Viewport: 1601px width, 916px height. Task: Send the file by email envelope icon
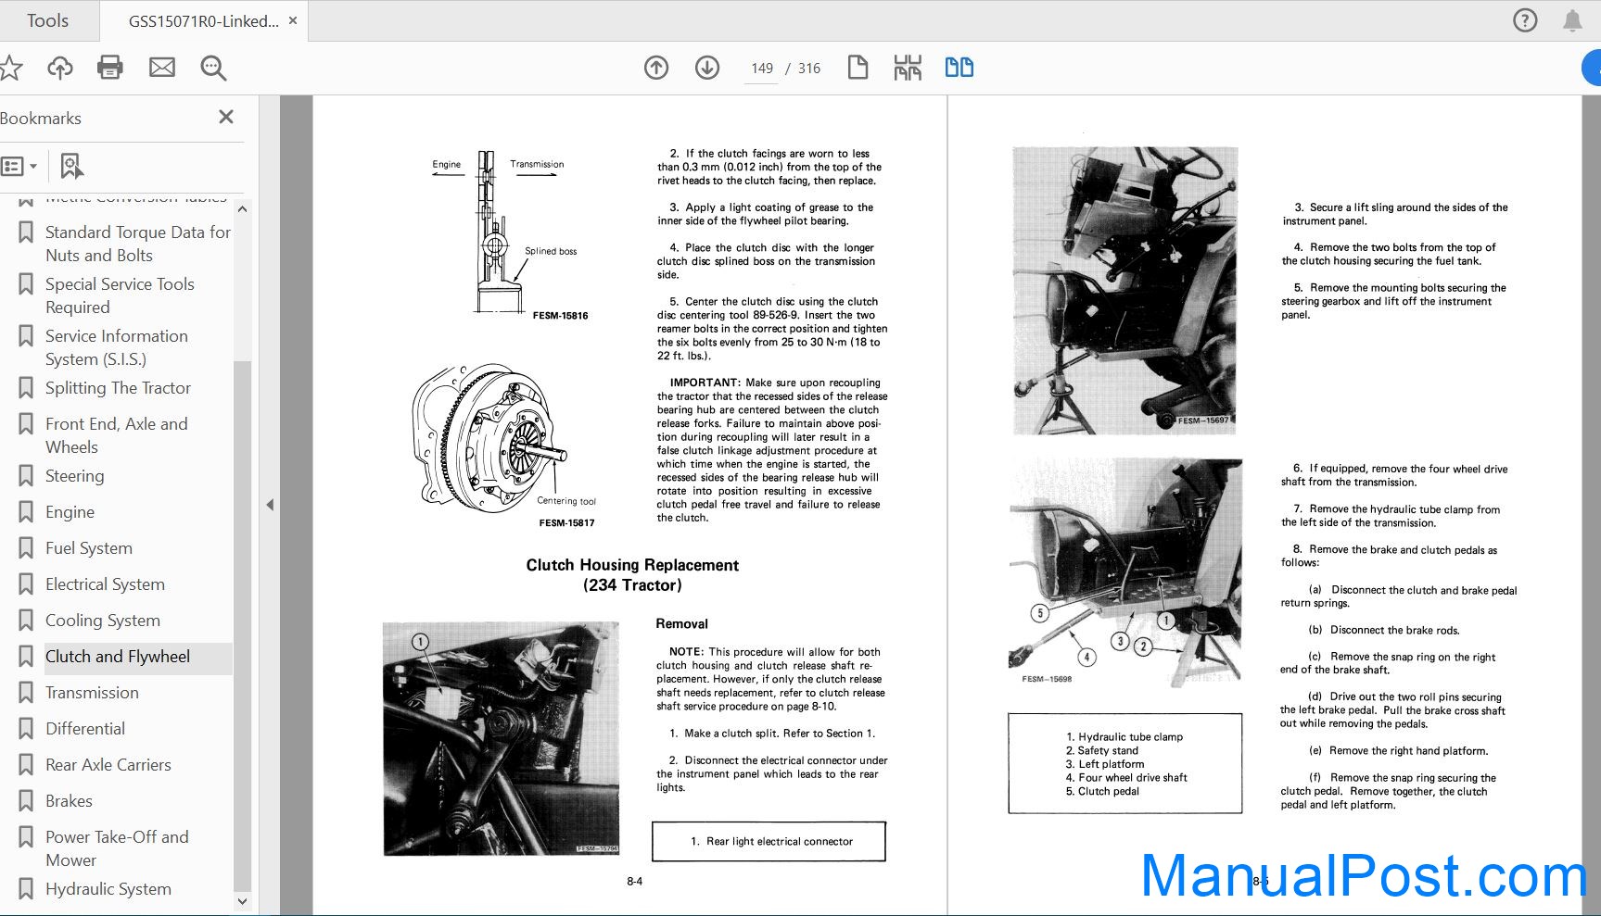click(x=162, y=67)
